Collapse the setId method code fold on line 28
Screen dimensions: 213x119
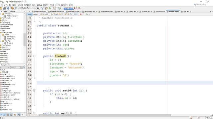[34, 90]
